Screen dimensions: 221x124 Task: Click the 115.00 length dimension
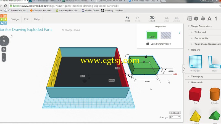pyautogui.click(x=148, y=82)
